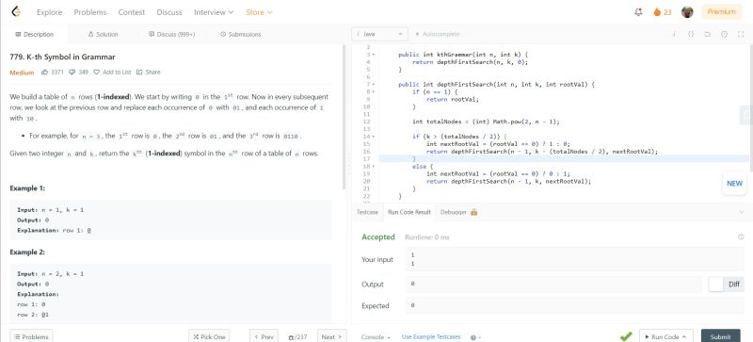Viewport: 753px width, 342px height.
Task: Click the Premium button
Action: tap(721, 12)
